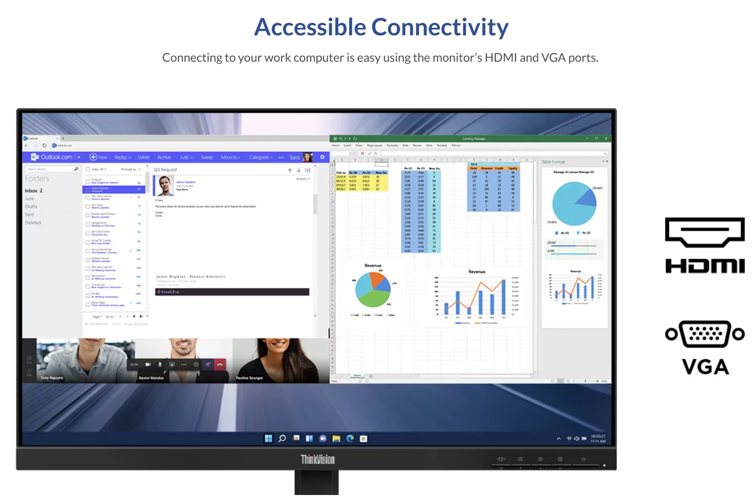Image resolution: width=755 pixels, height=496 pixels.
Task: Click Pauline Sourget's video tile
Action: (x=281, y=361)
